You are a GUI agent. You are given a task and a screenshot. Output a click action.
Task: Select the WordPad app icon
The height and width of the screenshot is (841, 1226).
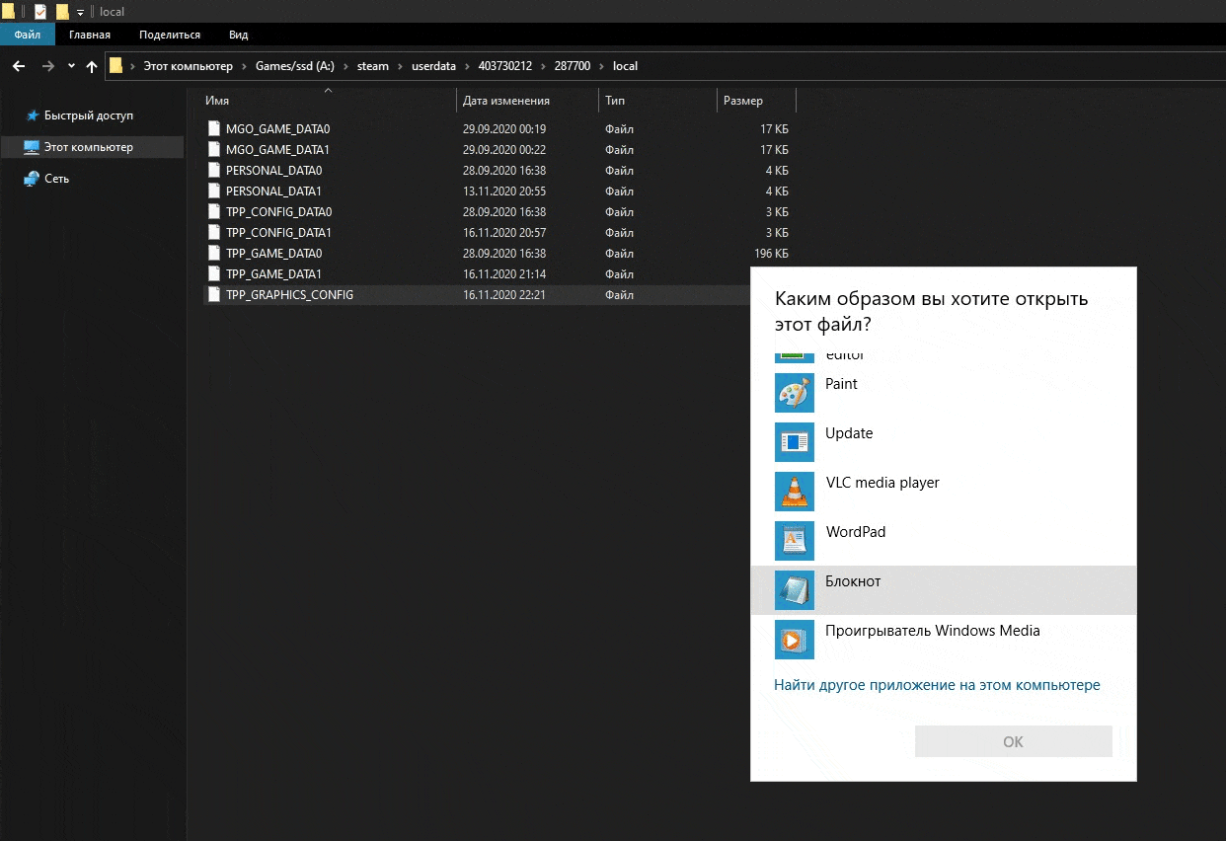coord(795,541)
